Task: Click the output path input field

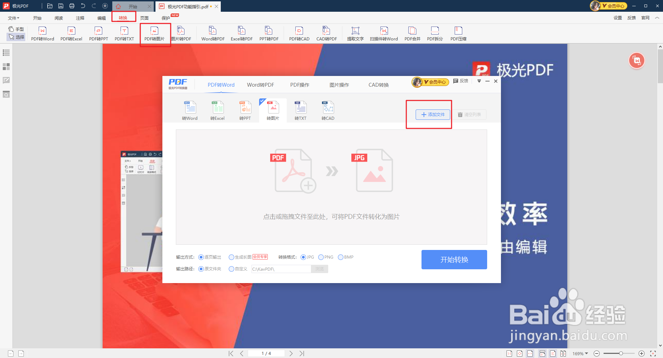Action: [281, 269]
